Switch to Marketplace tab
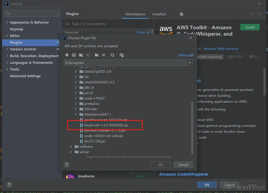 point(135,14)
